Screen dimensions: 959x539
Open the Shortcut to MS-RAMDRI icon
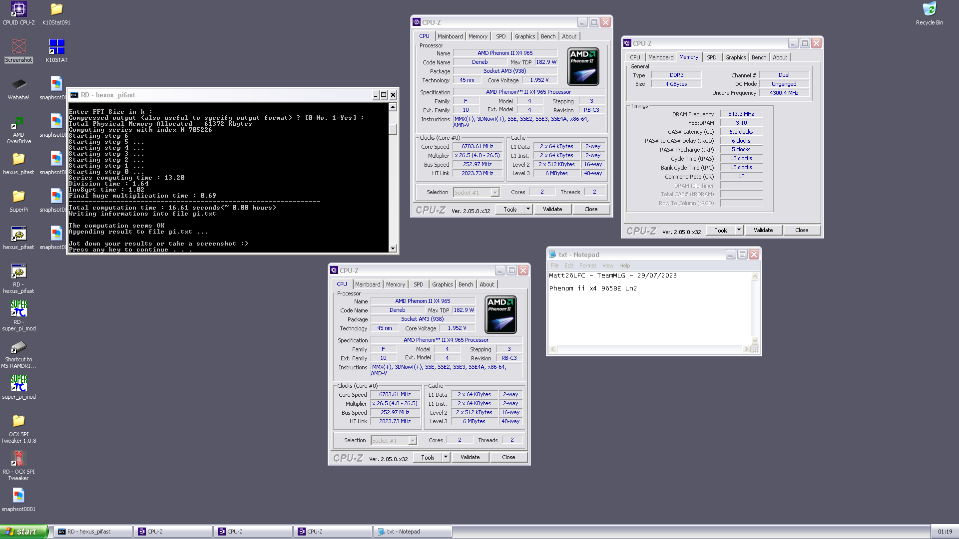coord(18,353)
